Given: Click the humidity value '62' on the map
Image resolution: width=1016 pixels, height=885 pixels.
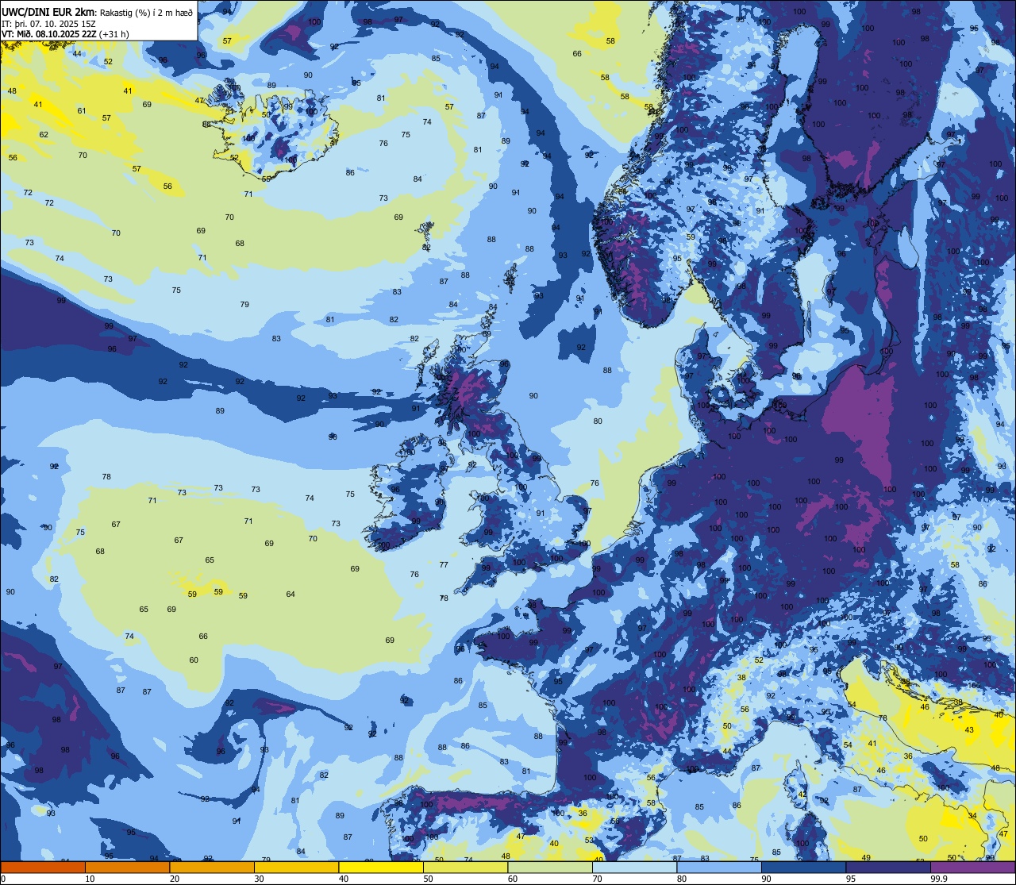Looking at the screenshot, I should (x=44, y=134).
